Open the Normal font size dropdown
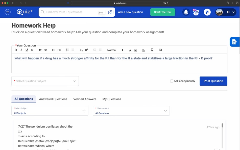Viewport: 240px width, 150px height. [x=115, y=50]
